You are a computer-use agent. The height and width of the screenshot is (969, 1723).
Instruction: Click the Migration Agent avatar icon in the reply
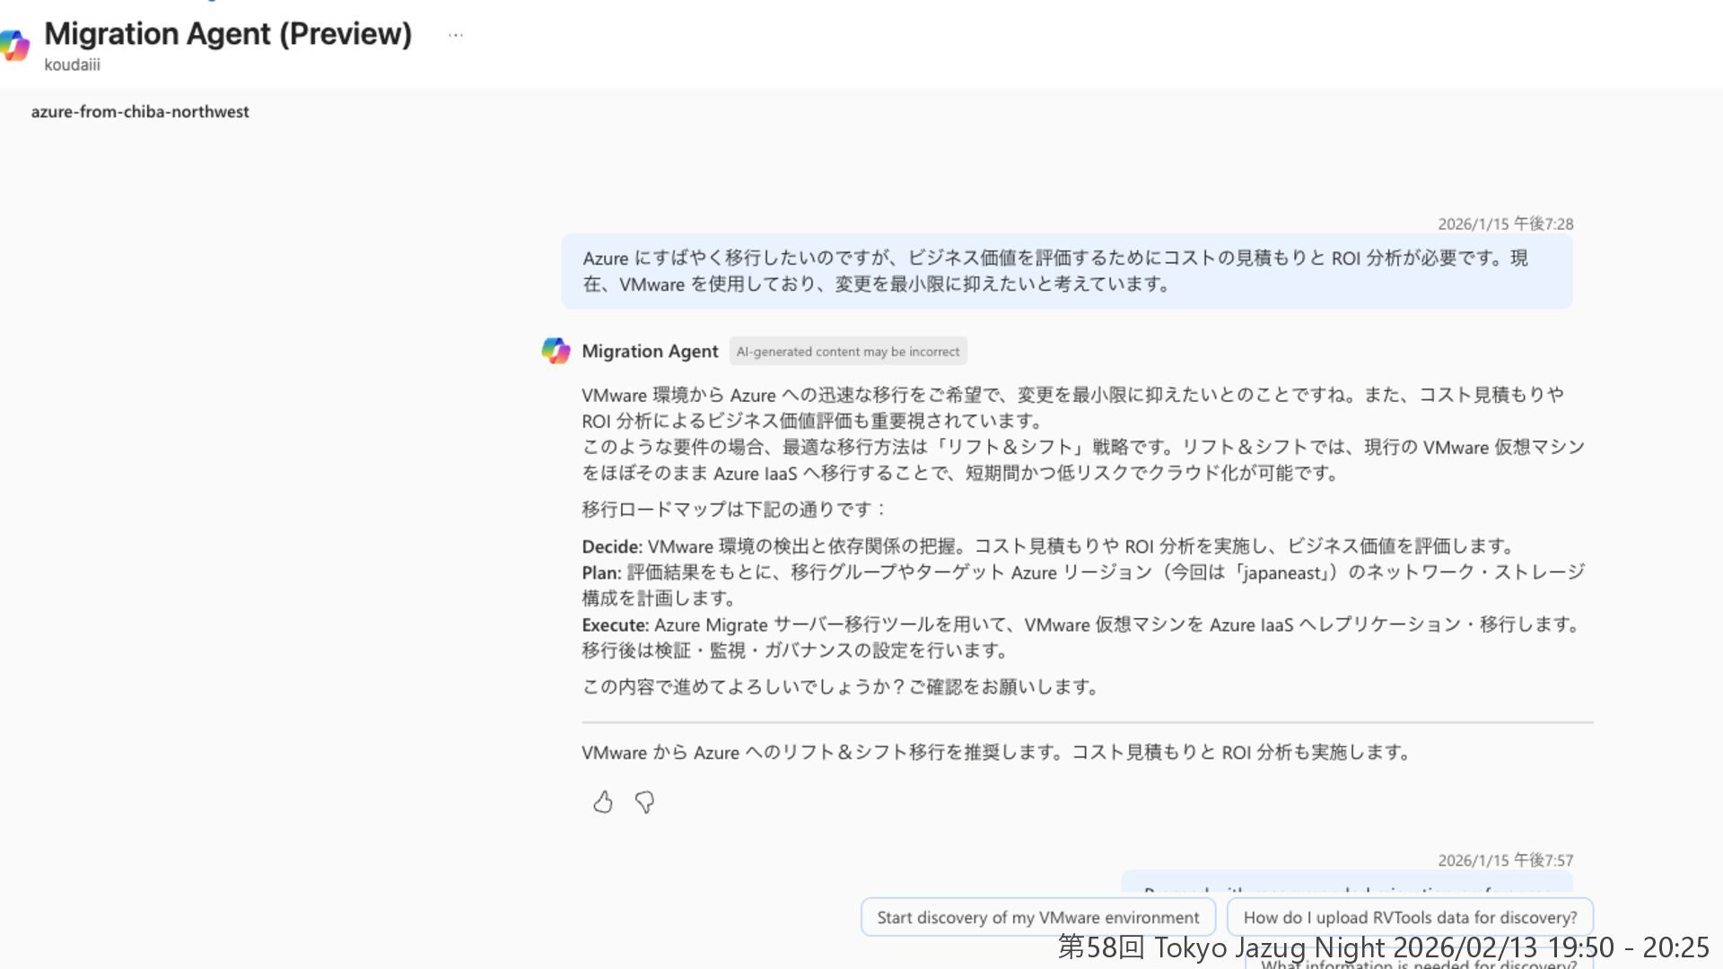click(x=555, y=351)
